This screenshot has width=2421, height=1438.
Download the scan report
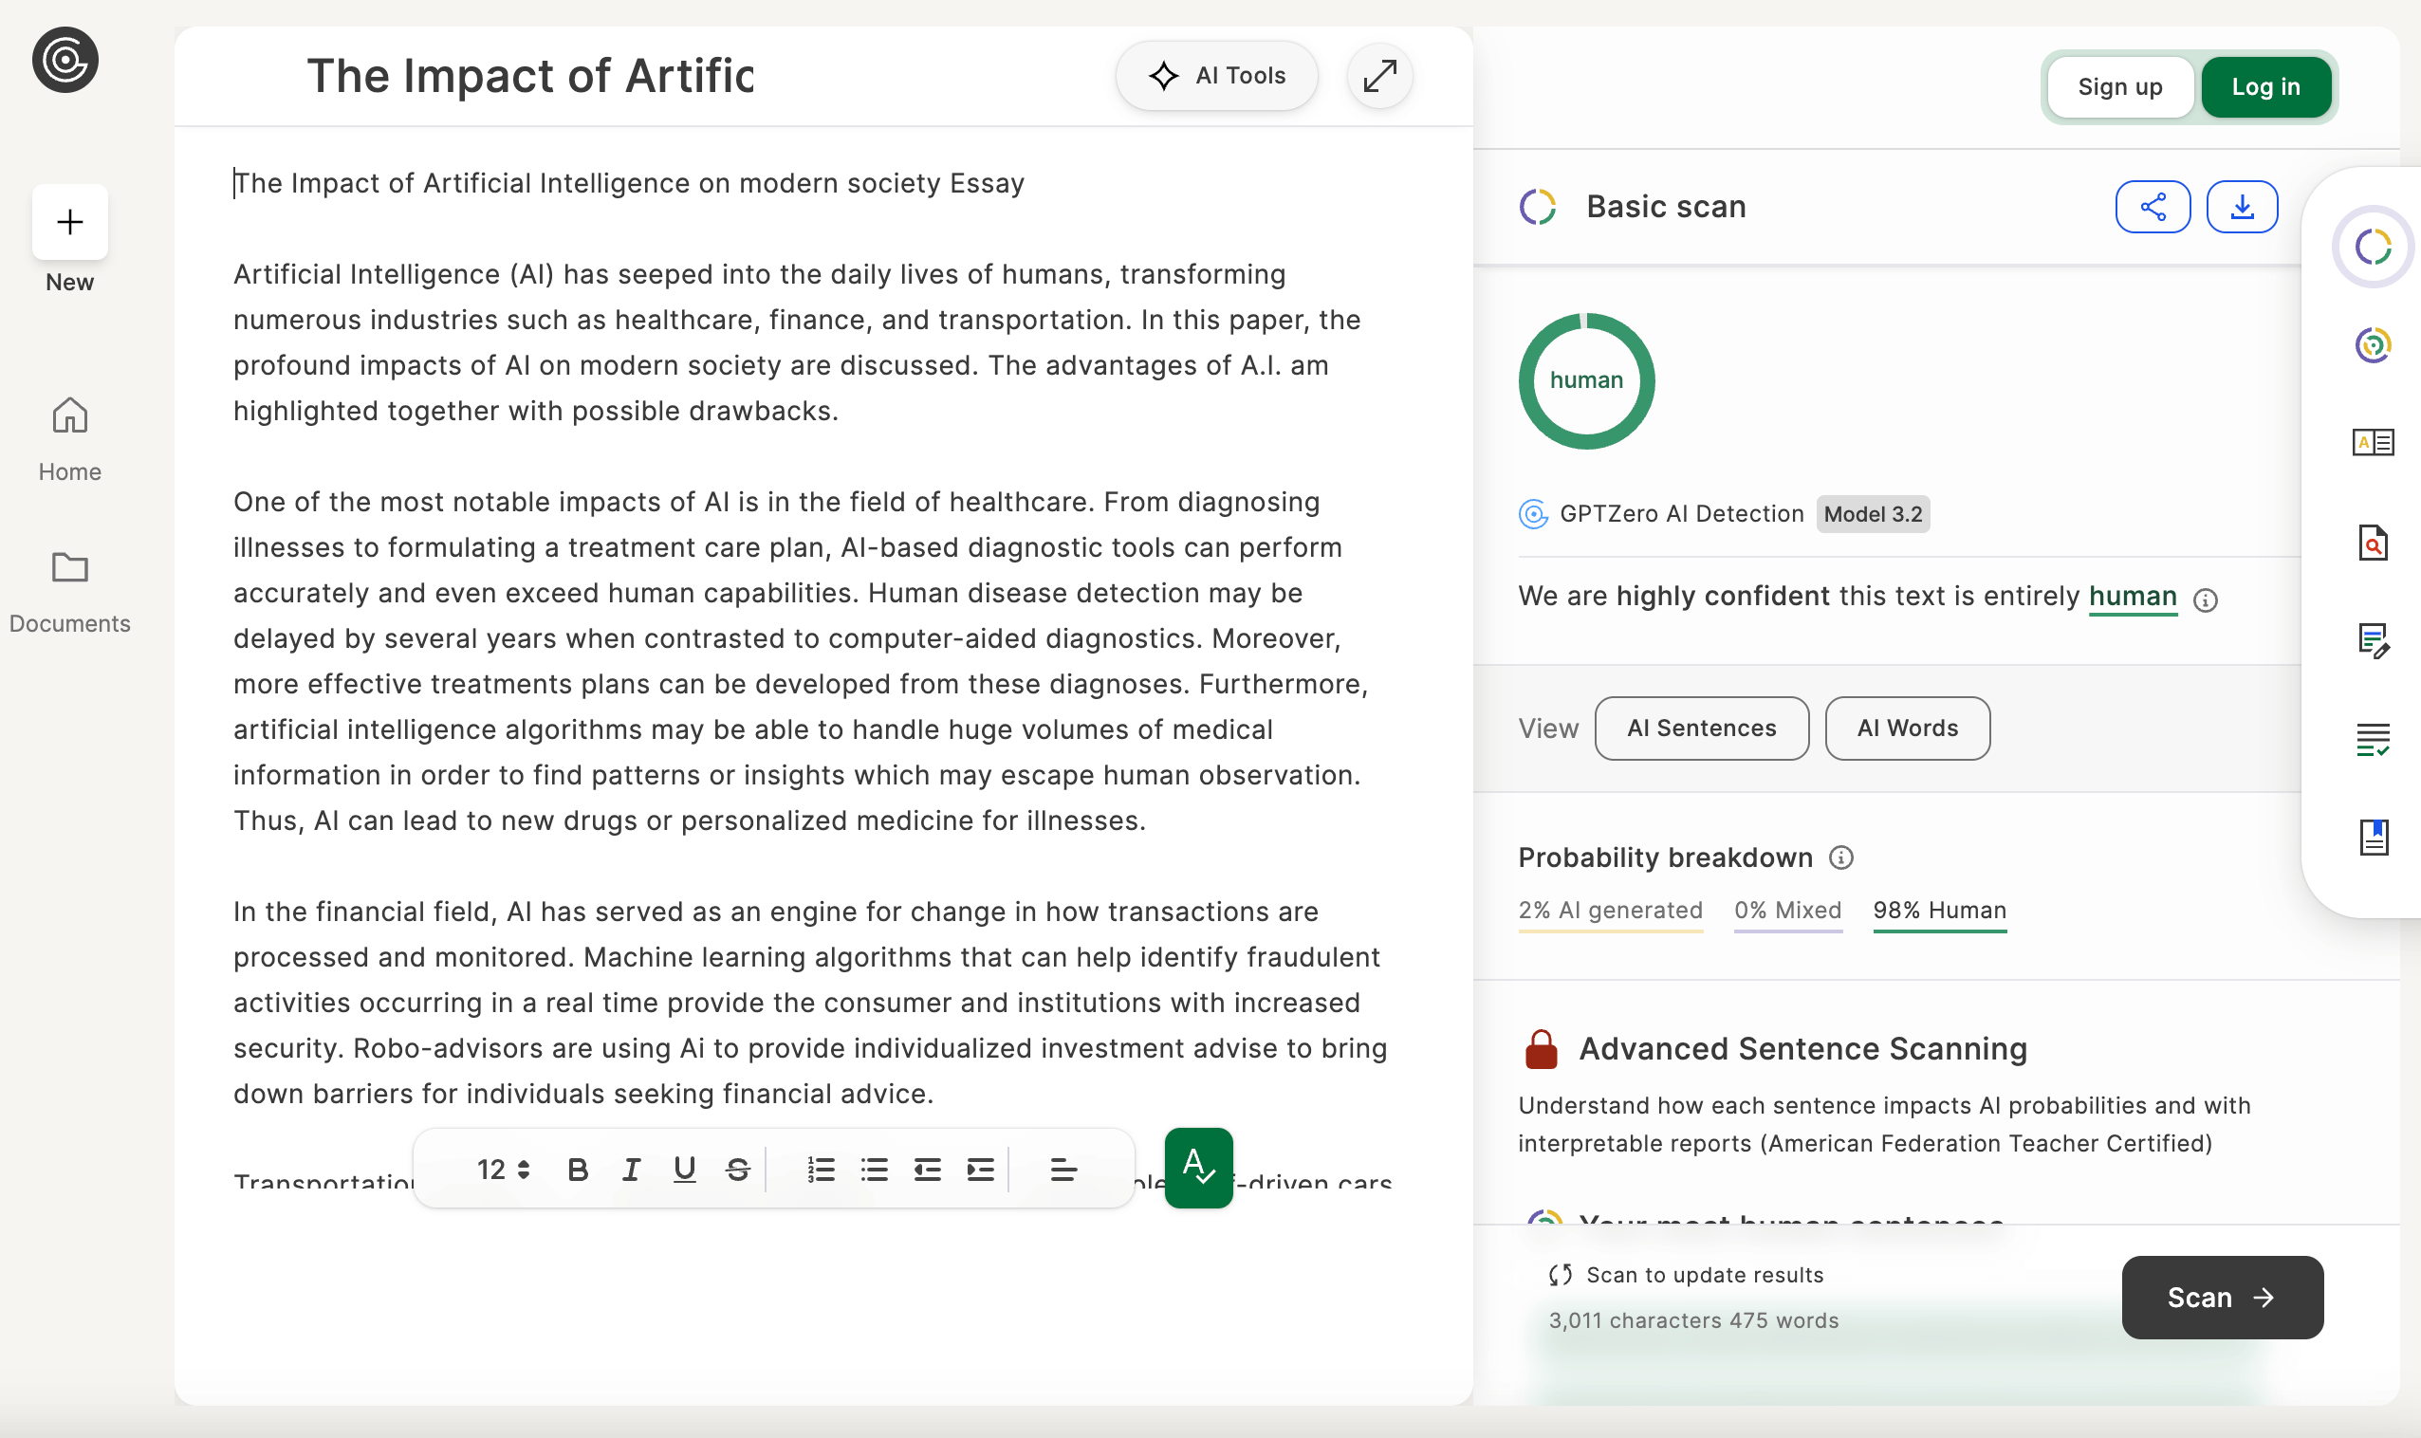click(x=2242, y=207)
